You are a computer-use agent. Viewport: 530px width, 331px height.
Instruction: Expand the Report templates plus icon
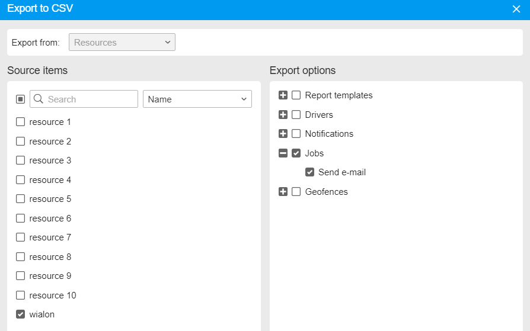(283, 95)
